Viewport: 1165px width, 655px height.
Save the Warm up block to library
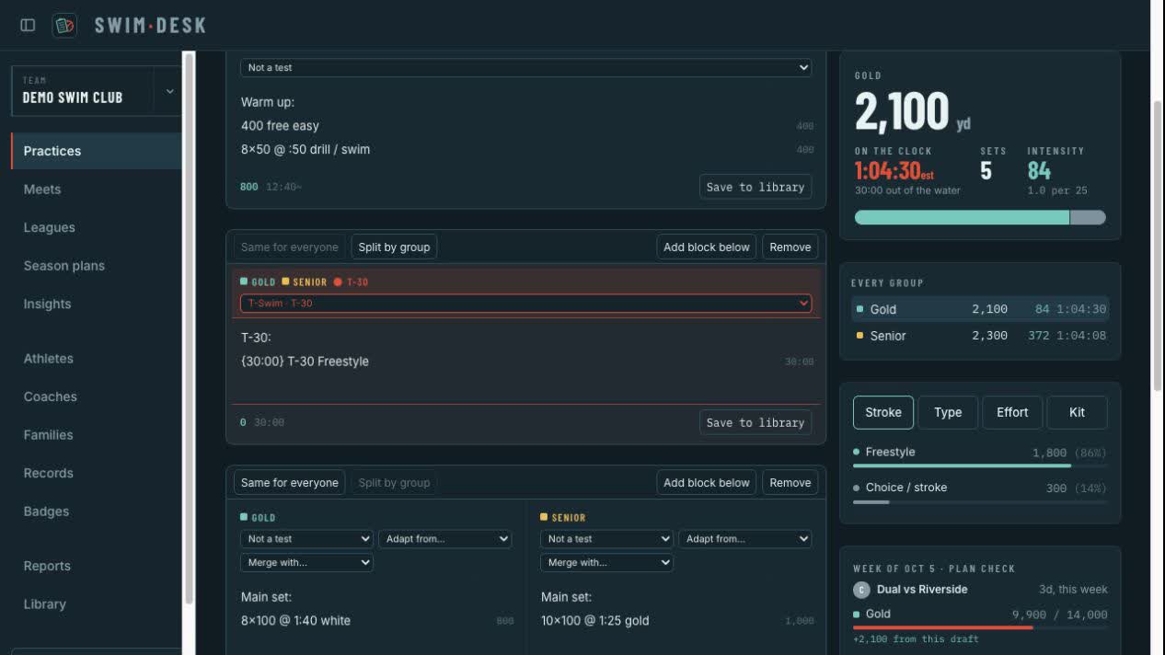pyautogui.click(x=756, y=187)
